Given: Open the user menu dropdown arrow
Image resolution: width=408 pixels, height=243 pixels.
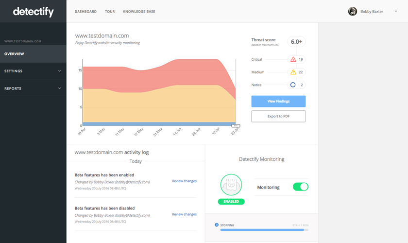Looking at the screenshot, I should point(396,12).
